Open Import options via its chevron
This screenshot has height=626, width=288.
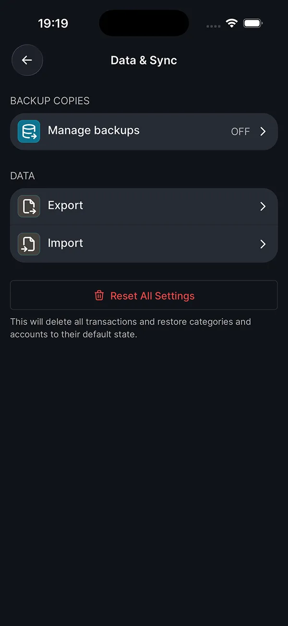click(x=263, y=244)
